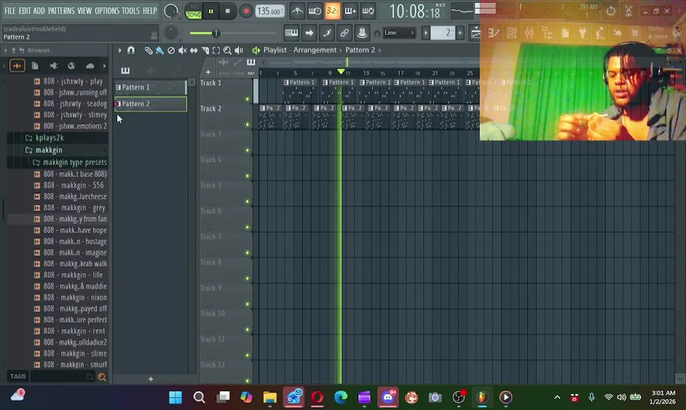686x410 pixels.
Task: Open the OPTIONS menu
Action: coord(107,11)
